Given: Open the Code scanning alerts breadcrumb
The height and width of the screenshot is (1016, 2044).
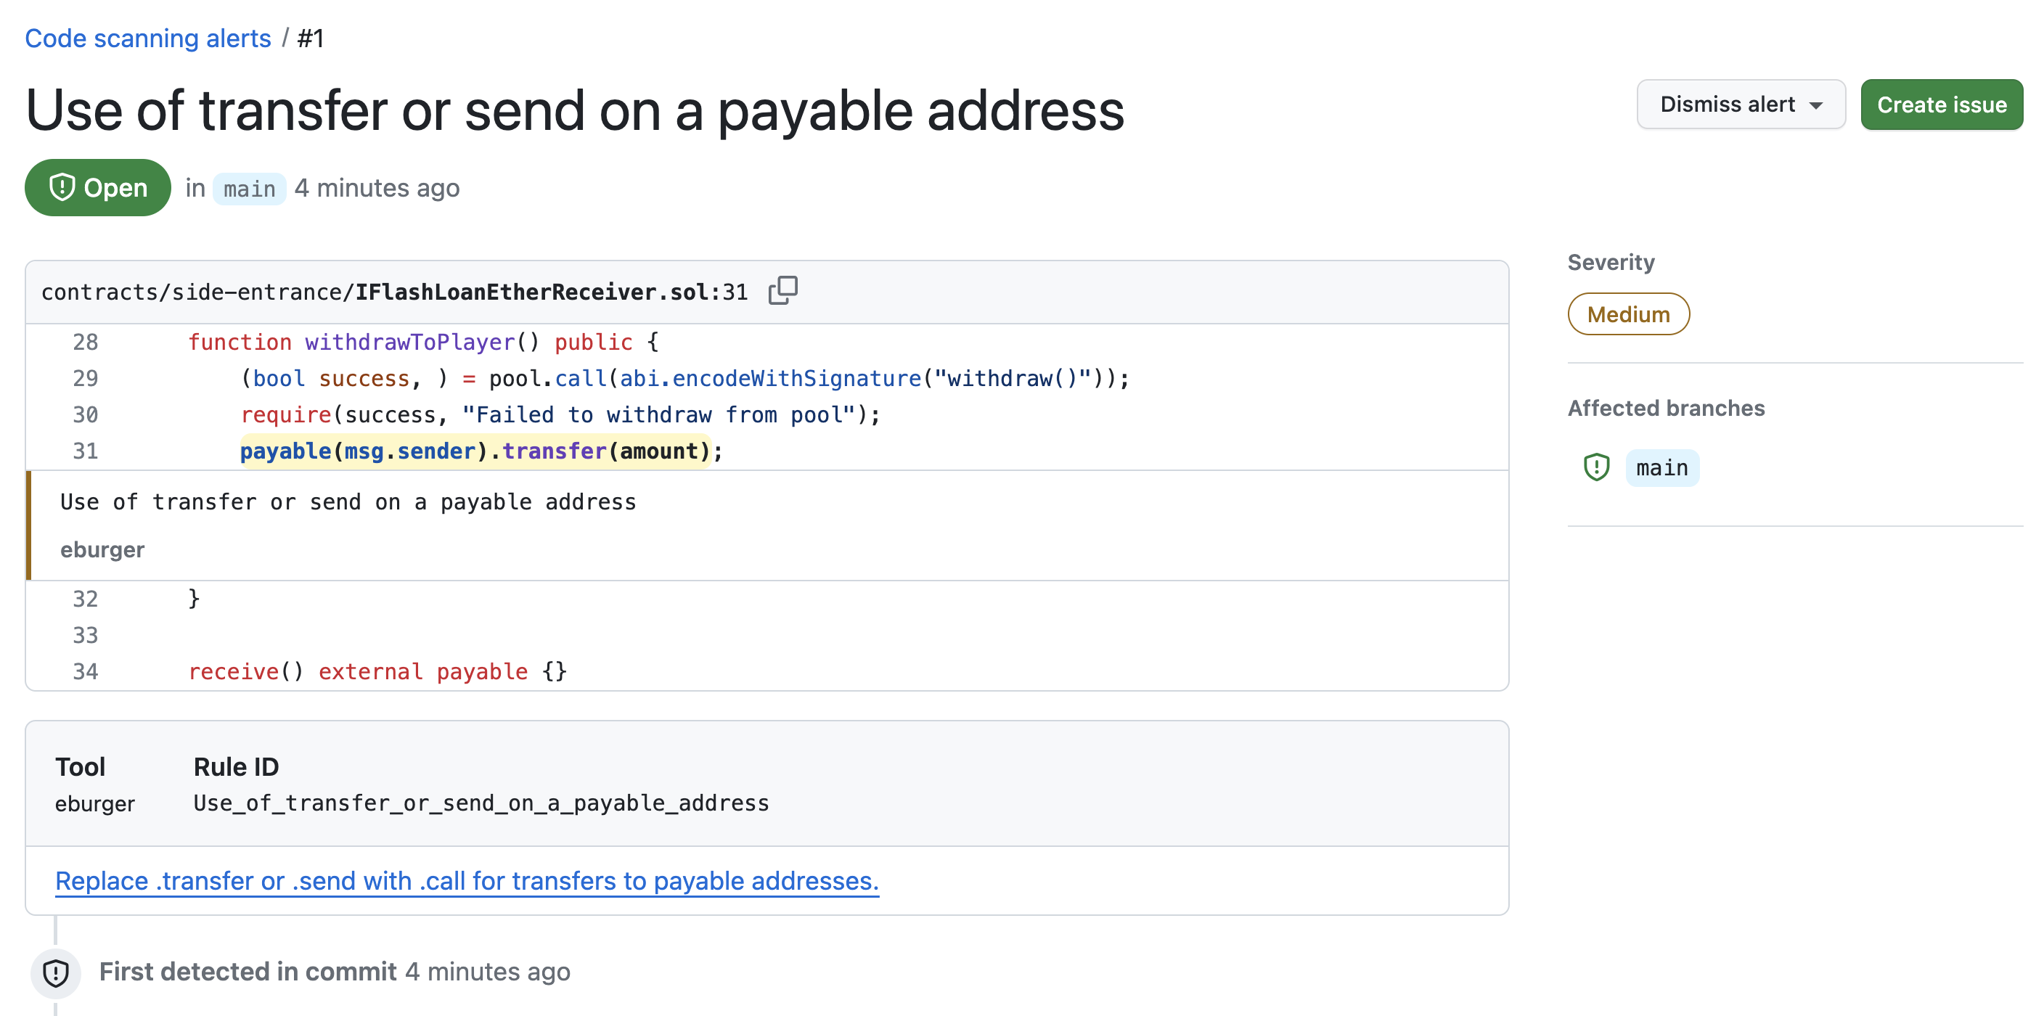Looking at the screenshot, I should (x=147, y=37).
